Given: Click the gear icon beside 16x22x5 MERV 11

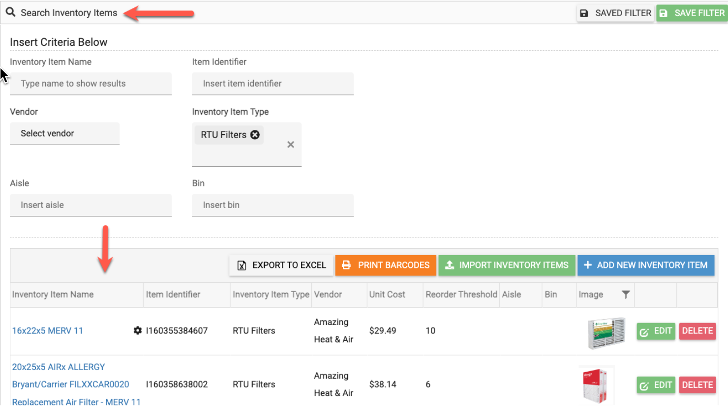Looking at the screenshot, I should tap(138, 330).
